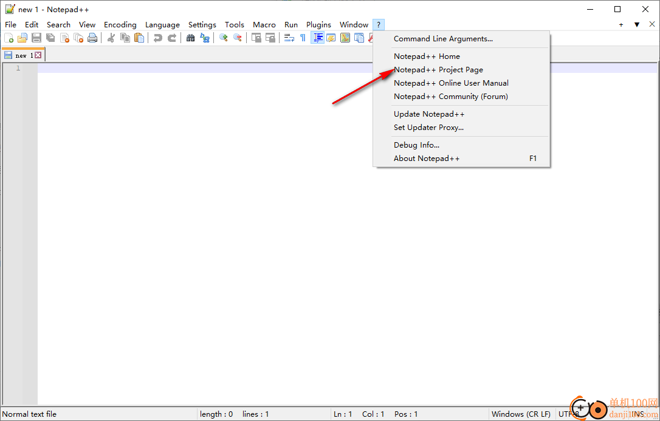This screenshot has height=421, width=660.
Task: Toggle Show All Characters pilcrow icon
Action: pyautogui.click(x=303, y=38)
